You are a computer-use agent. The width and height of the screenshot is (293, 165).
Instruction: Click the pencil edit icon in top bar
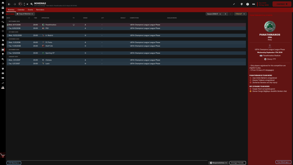[x=234, y=4]
